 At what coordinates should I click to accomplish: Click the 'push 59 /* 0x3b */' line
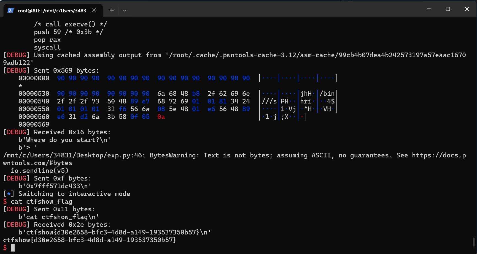(68, 32)
